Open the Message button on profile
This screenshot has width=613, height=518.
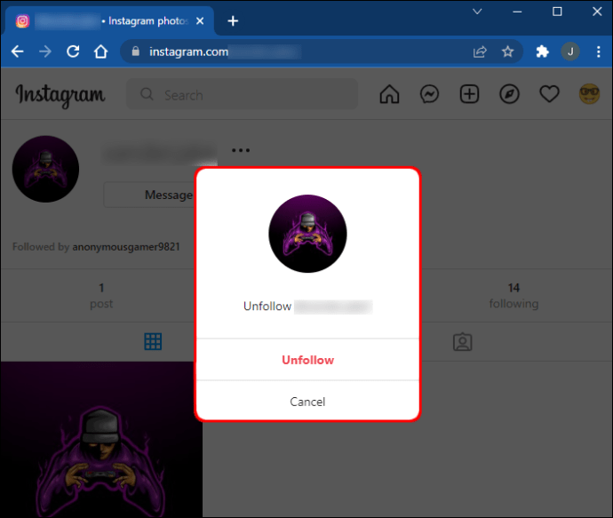click(x=168, y=195)
